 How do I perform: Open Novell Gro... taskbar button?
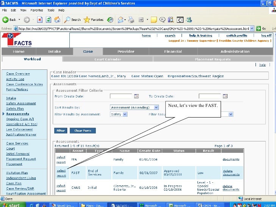pyautogui.click(x=63, y=205)
